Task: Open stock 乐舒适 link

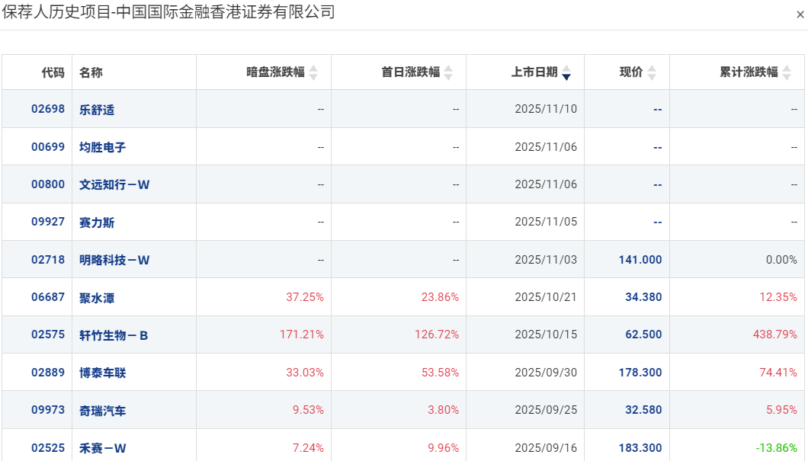Action: coord(97,110)
